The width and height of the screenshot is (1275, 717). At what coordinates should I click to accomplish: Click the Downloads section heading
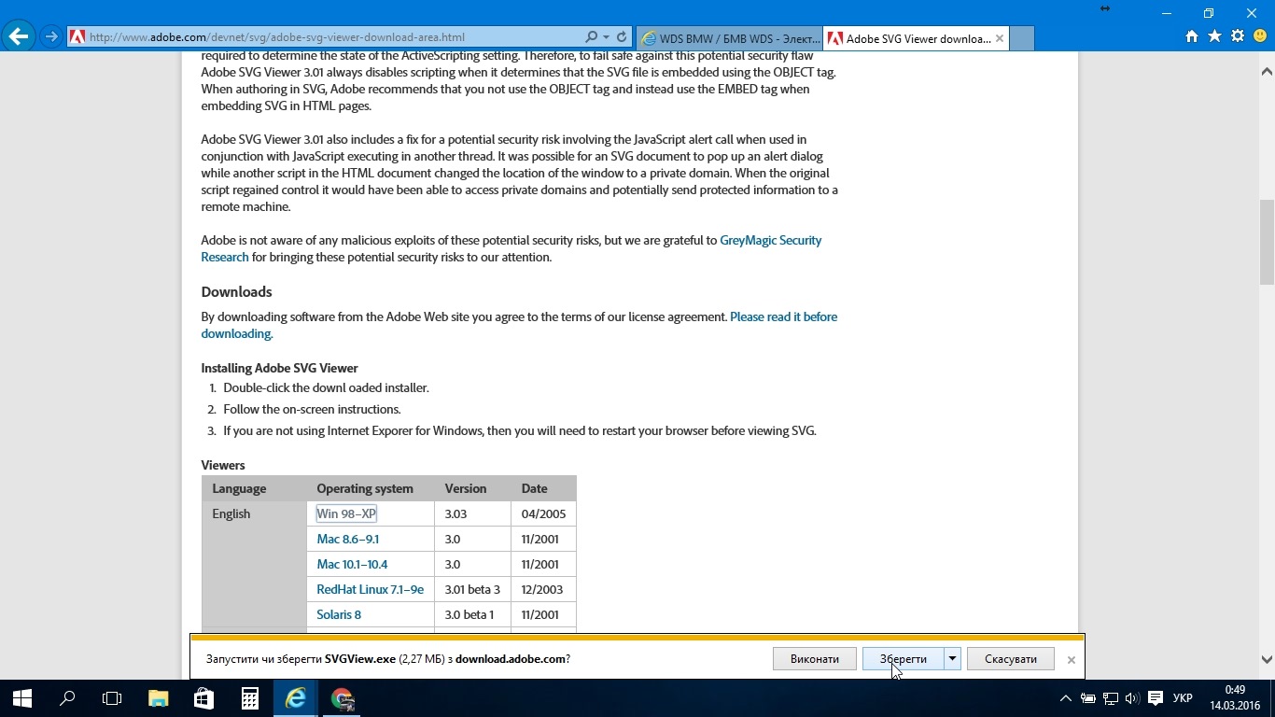click(237, 291)
